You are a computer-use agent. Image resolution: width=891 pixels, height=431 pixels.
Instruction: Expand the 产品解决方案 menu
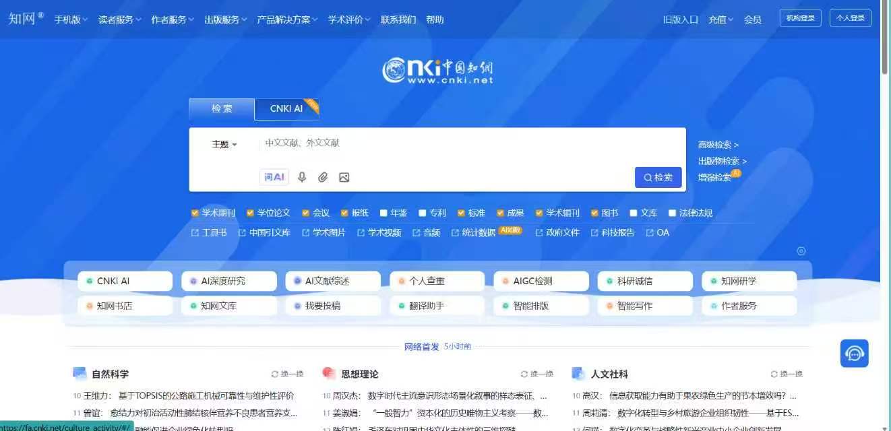(x=288, y=20)
